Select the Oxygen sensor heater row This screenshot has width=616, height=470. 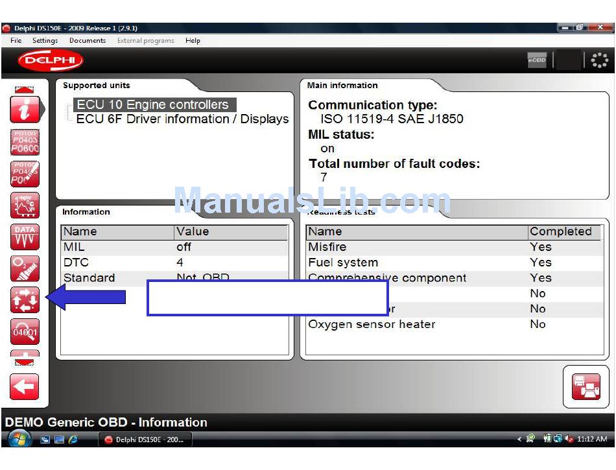click(455, 324)
